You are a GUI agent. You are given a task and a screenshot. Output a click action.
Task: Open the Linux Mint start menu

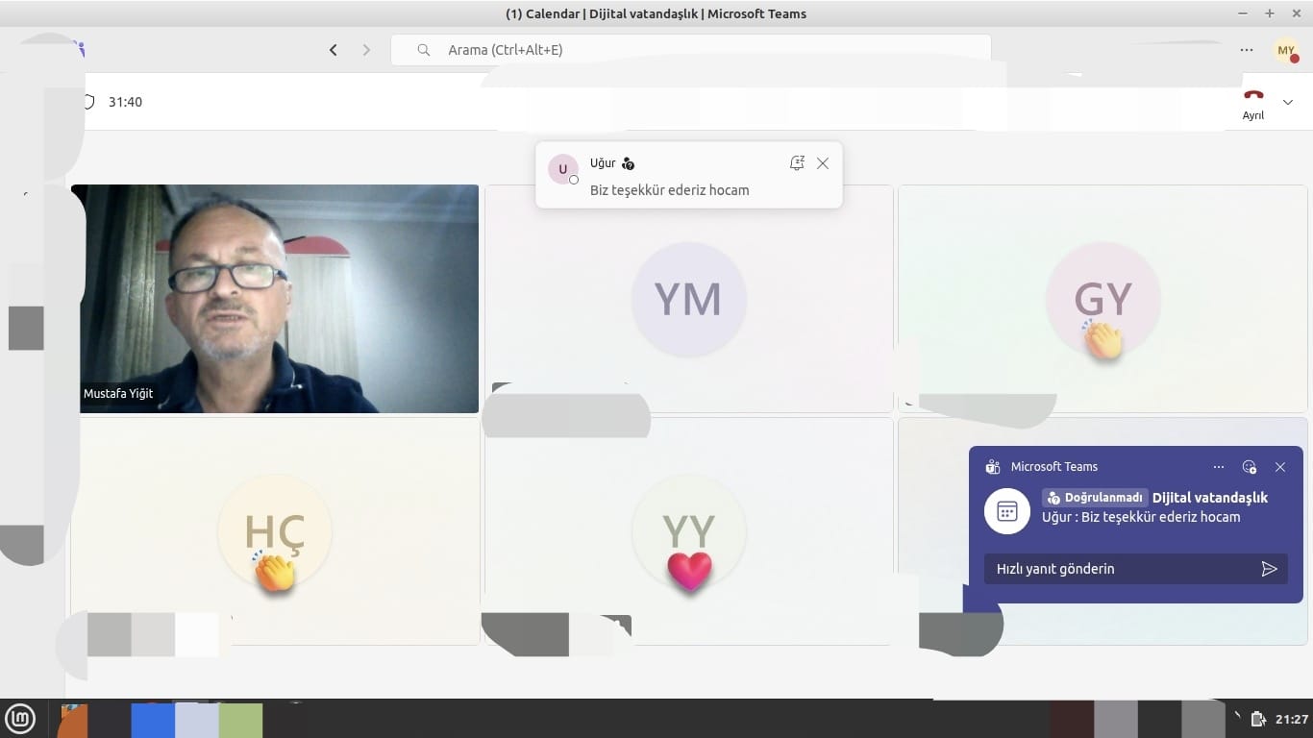click(20, 719)
